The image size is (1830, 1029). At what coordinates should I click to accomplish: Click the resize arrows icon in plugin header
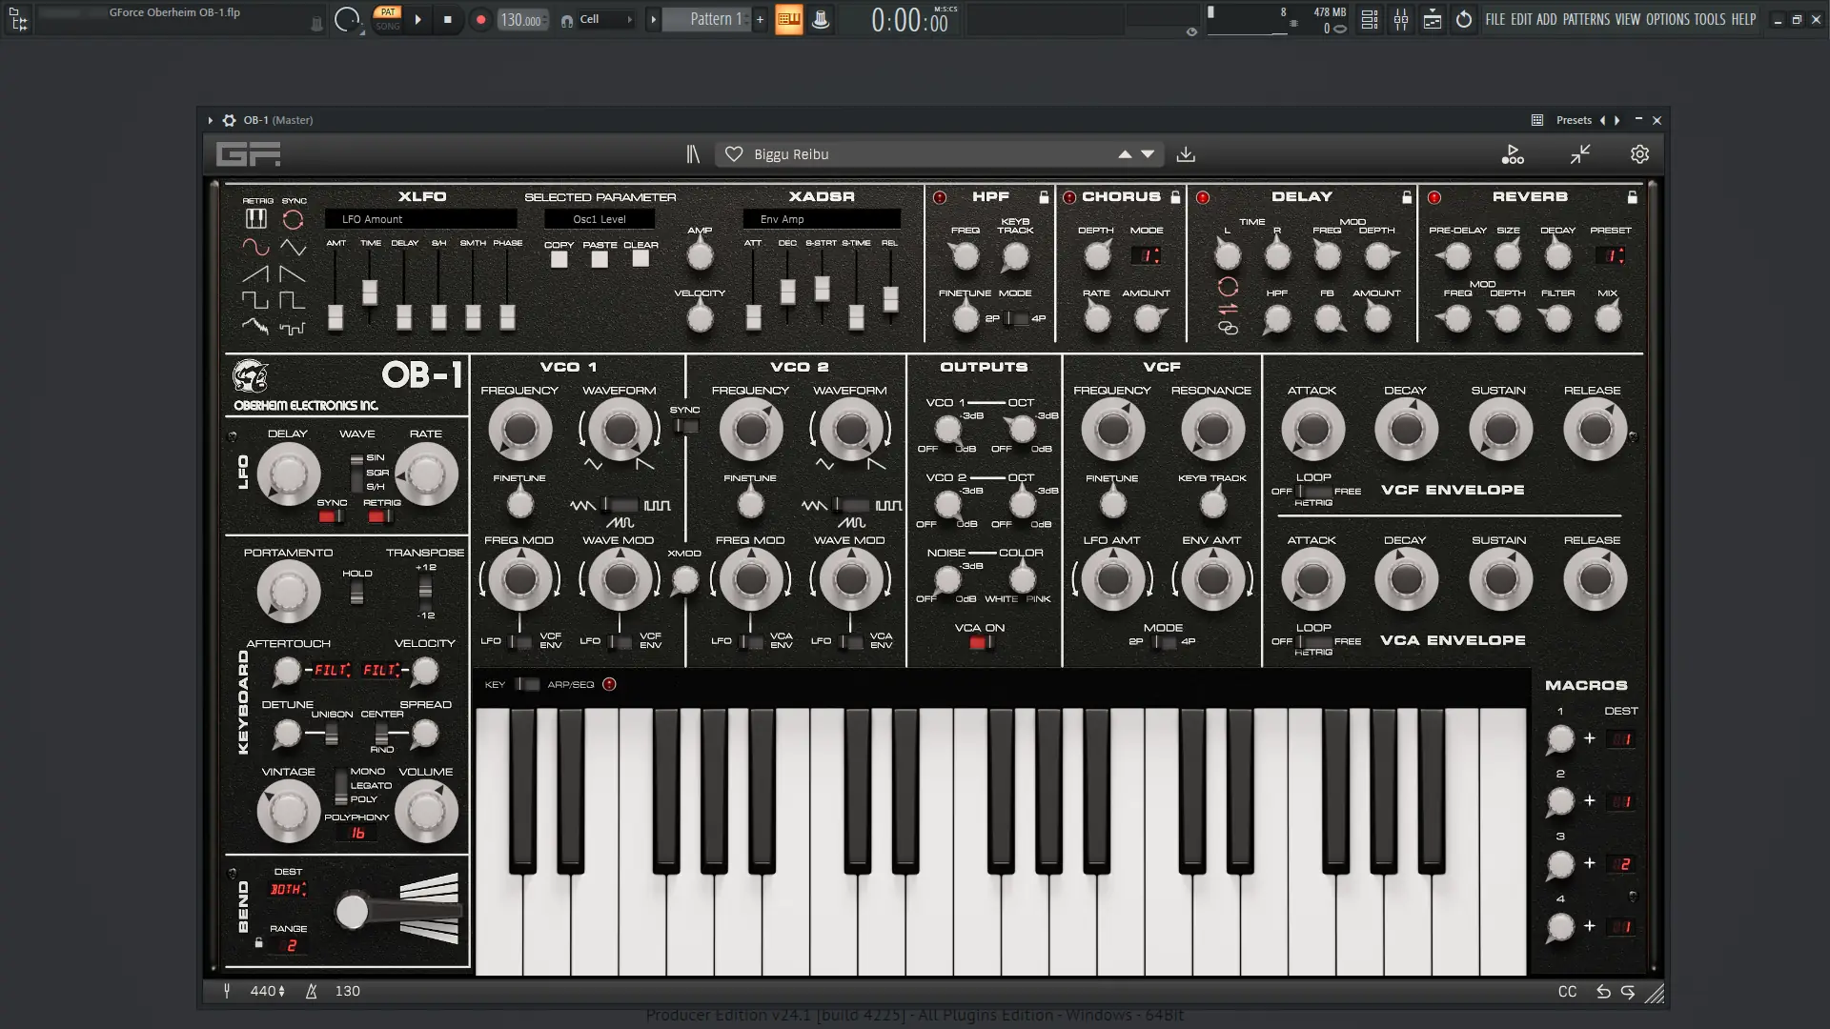[1579, 153]
